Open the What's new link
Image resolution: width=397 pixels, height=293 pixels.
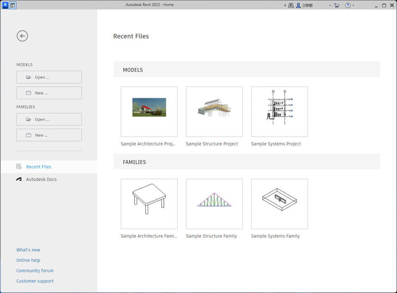(x=28, y=250)
